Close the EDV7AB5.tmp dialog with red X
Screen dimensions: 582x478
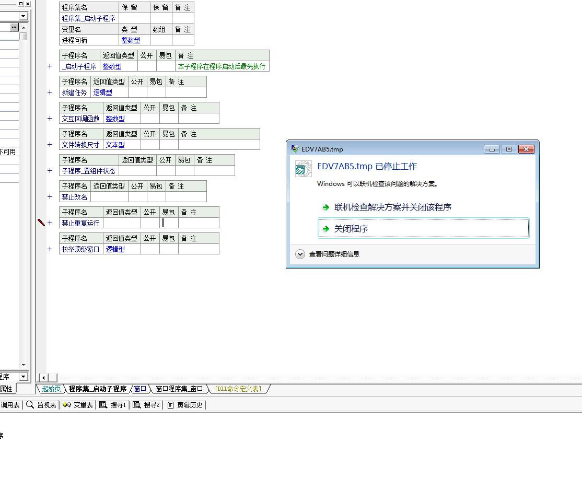coord(526,149)
